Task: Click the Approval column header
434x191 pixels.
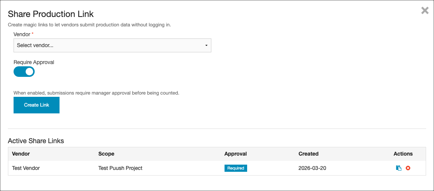Action: click(x=235, y=154)
